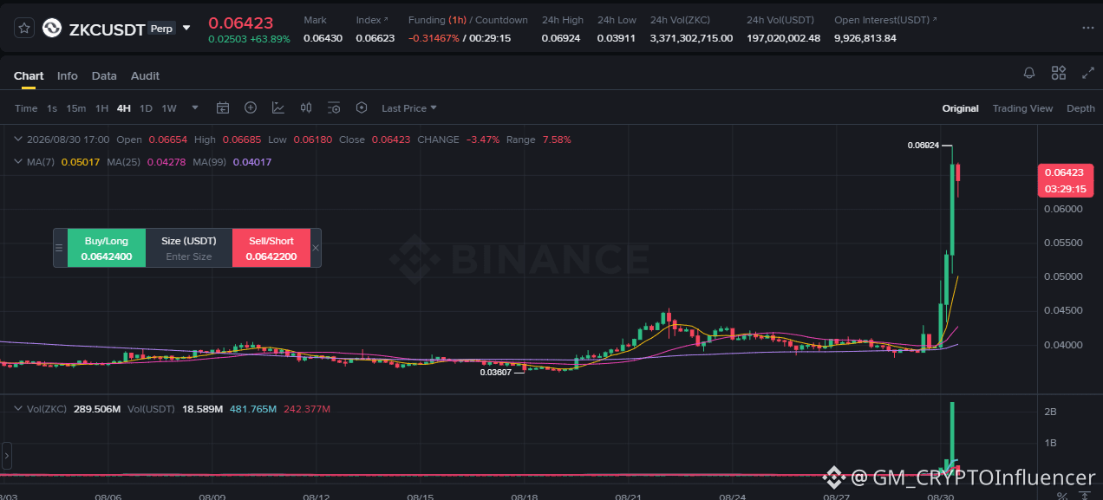This screenshot has height=500, width=1103.
Task: Click the hexagon settings icon
Action: (362, 108)
